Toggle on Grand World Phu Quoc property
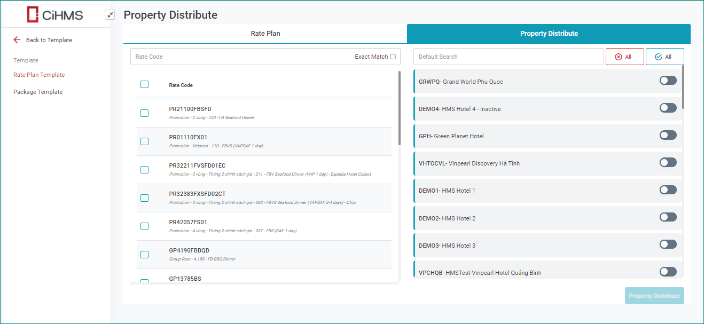704x324 pixels. [x=668, y=81]
